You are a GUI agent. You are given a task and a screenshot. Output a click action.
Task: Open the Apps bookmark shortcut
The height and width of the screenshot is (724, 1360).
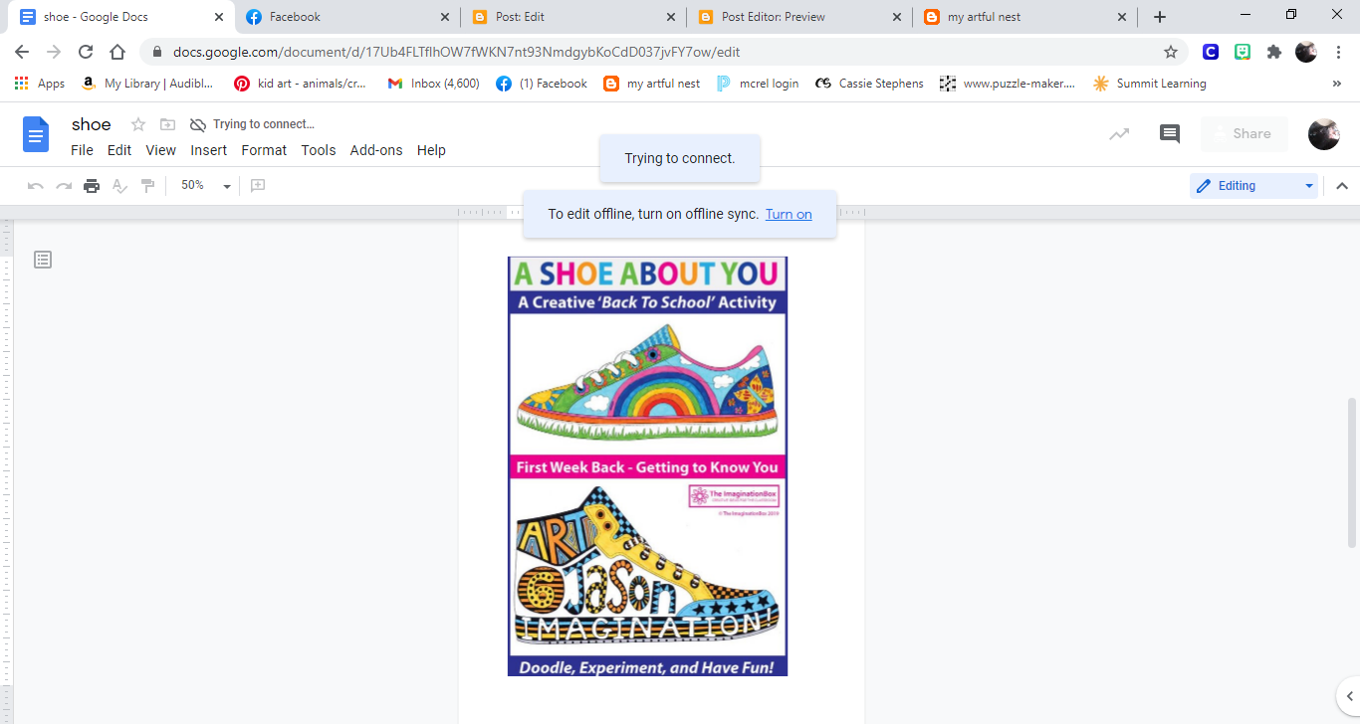point(40,84)
